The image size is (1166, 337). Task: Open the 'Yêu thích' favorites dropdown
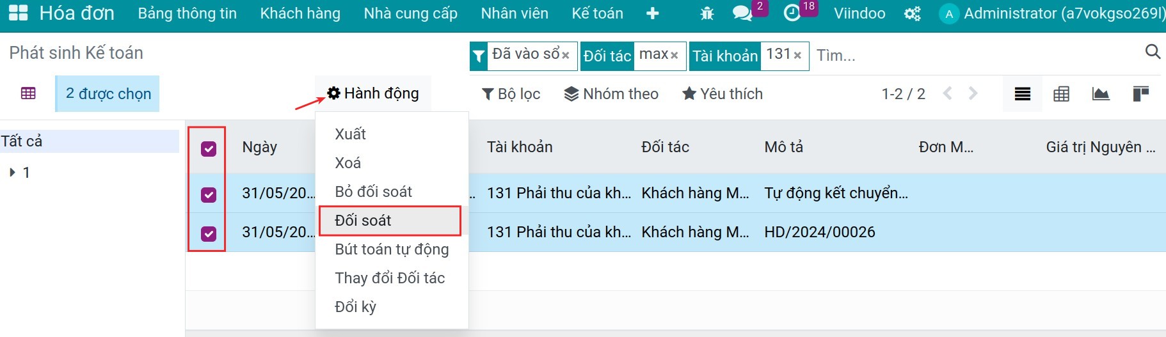tap(723, 94)
